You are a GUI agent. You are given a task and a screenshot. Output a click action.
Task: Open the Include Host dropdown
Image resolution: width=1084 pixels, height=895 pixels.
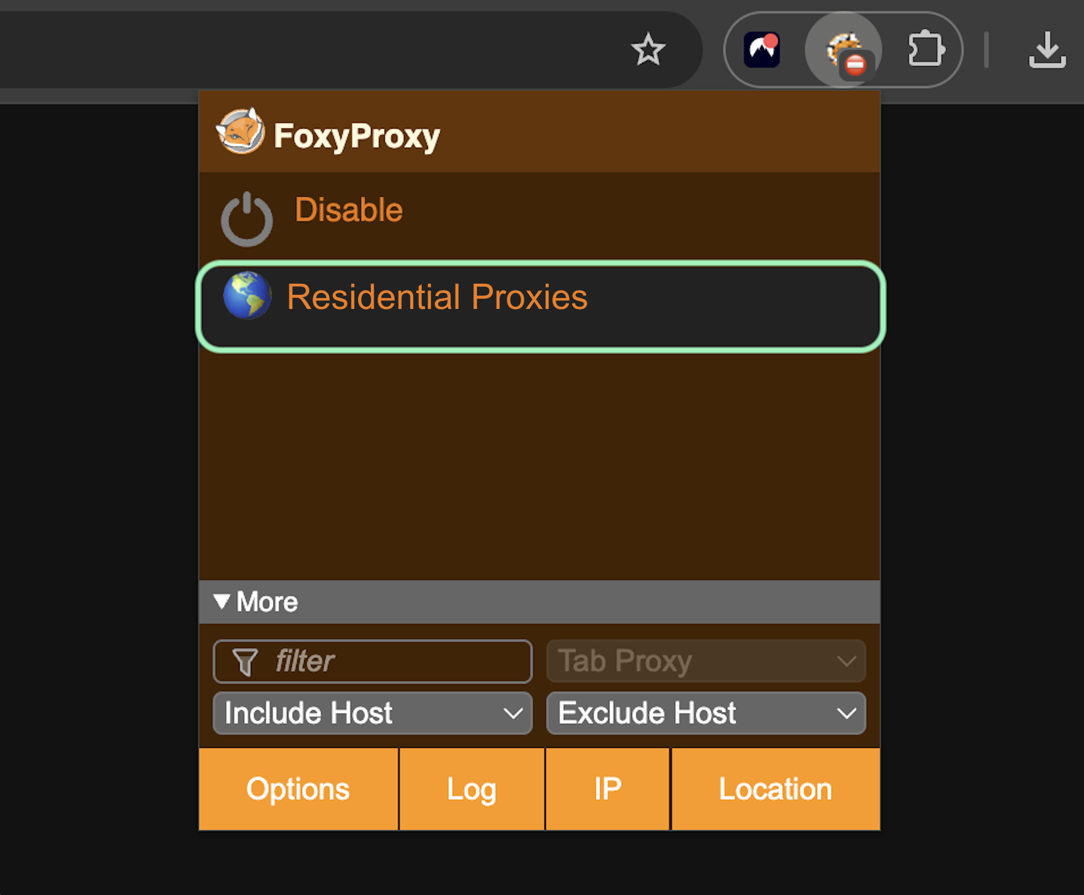(372, 714)
